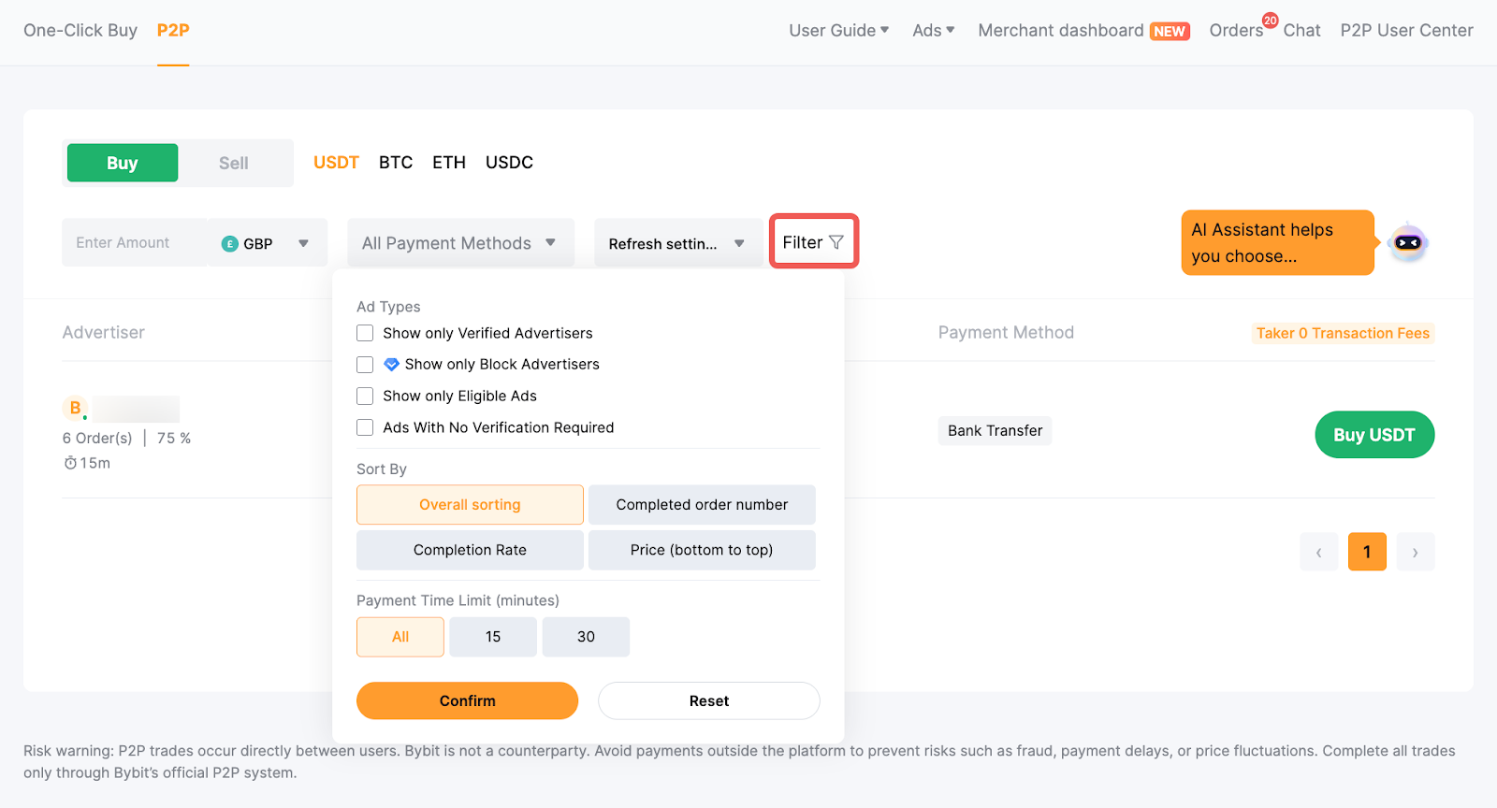Click the green Buy USDT button
Image resolution: width=1497 pixels, height=808 pixels.
pos(1373,435)
